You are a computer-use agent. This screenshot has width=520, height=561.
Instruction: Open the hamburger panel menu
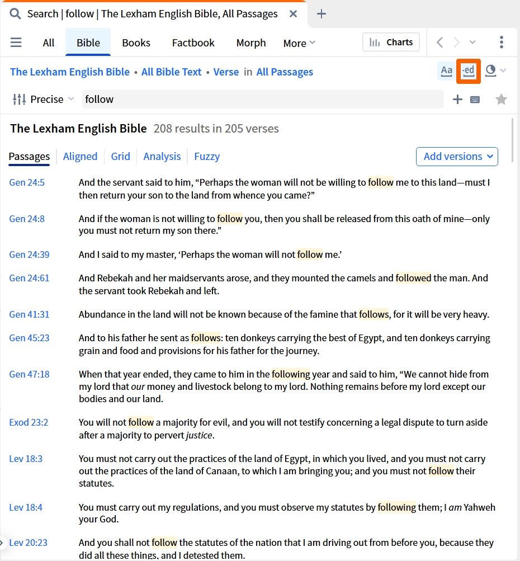point(16,43)
